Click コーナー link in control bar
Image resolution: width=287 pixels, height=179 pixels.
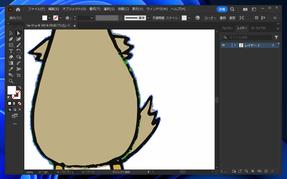tap(210, 18)
